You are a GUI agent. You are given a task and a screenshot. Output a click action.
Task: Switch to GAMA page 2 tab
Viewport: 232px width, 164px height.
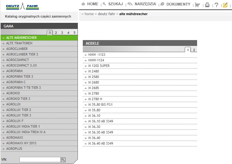pos(56,33)
